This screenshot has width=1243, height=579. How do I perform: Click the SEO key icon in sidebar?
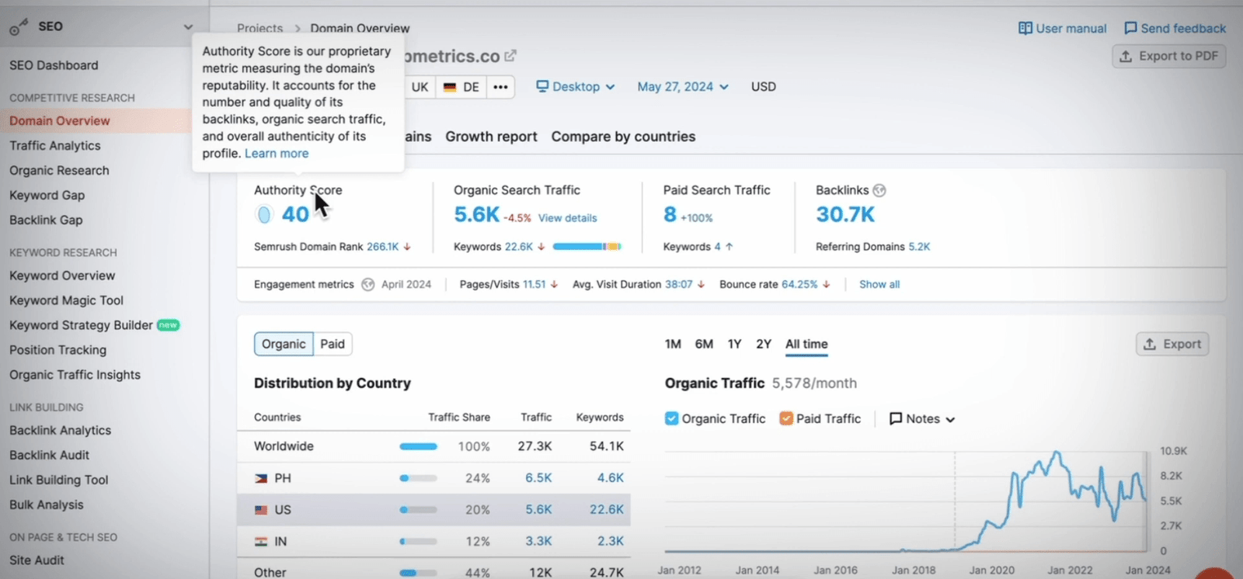coord(19,28)
